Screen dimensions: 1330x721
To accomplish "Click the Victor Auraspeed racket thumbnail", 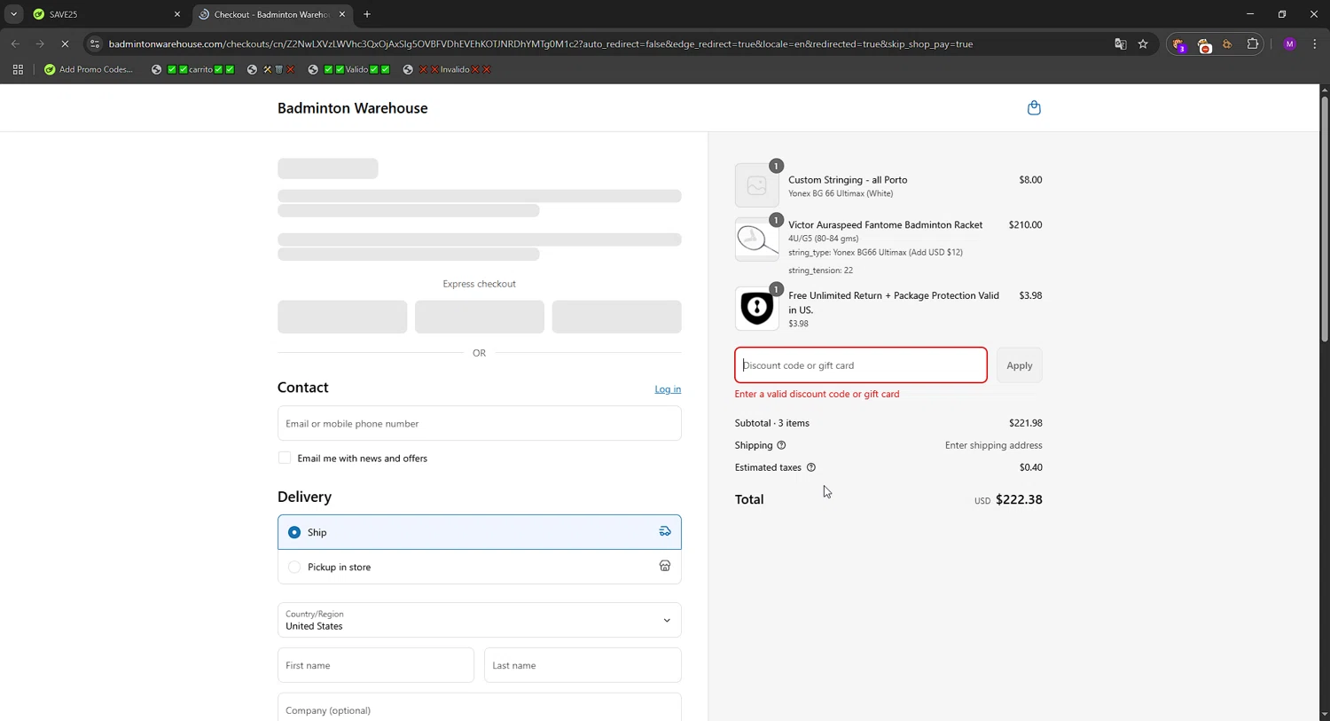I will pyautogui.click(x=756, y=239).
